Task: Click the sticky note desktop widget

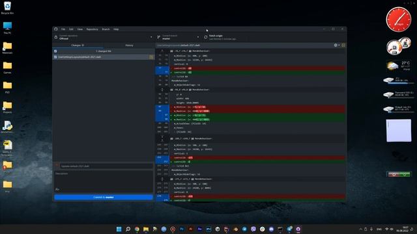Action: point(398,130)
